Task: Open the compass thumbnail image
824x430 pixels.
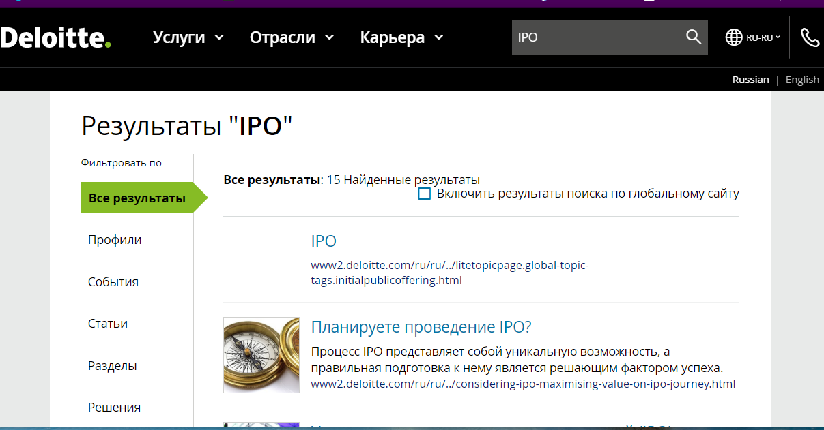Action: (261, 355)
